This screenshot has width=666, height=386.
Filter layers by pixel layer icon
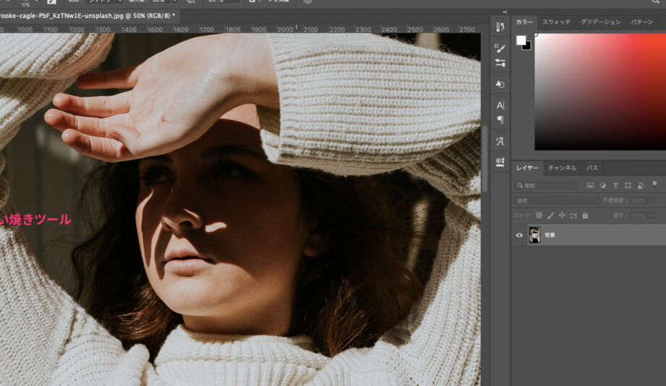[590, 186]
